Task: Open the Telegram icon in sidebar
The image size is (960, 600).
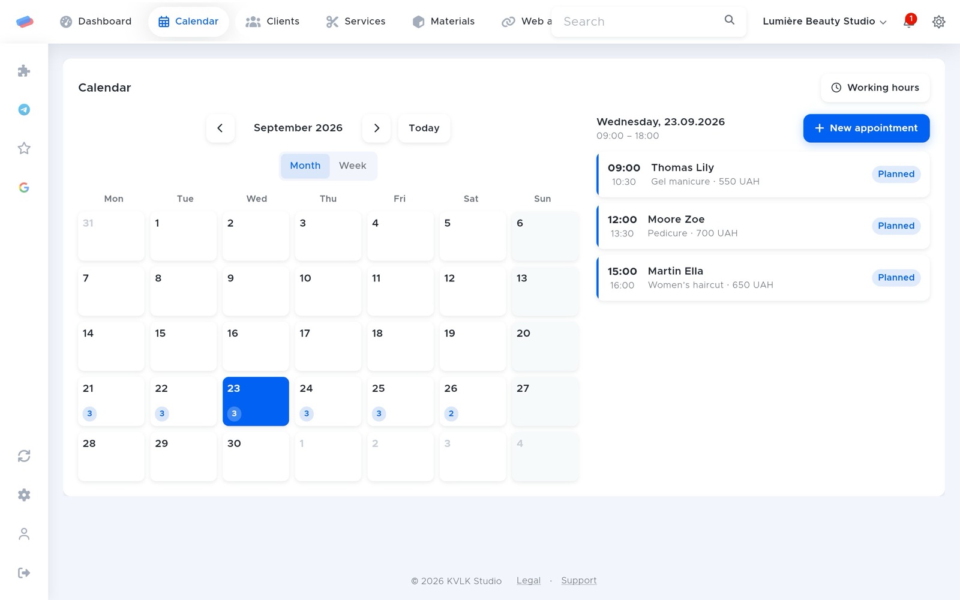Action: click(24, 109)
